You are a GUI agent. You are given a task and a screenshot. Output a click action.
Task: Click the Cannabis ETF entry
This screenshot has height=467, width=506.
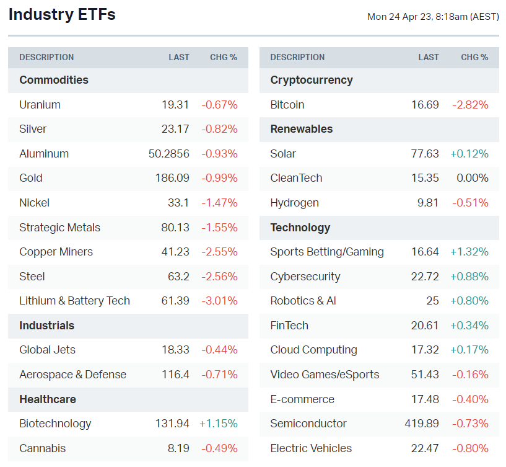pyautogui.click(x=42, y=448)
